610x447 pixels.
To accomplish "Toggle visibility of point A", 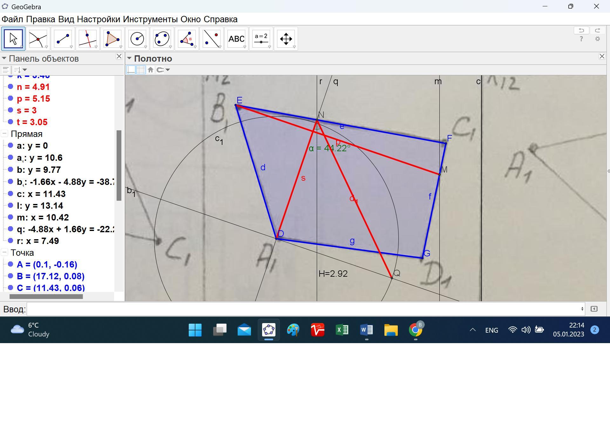I will click(10, 264).
